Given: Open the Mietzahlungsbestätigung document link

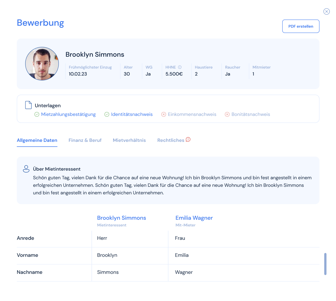Looking at the screenshot, I should pyautogui.click(x=68, y=114).
